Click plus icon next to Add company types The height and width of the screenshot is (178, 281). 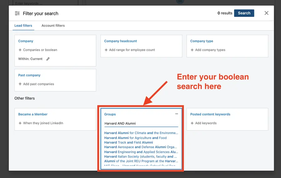click(192, 50)
